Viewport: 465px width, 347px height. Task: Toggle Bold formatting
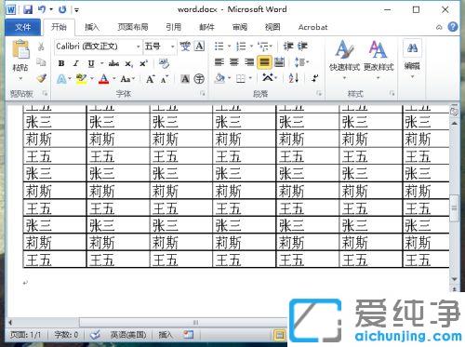tap(61, 63)
